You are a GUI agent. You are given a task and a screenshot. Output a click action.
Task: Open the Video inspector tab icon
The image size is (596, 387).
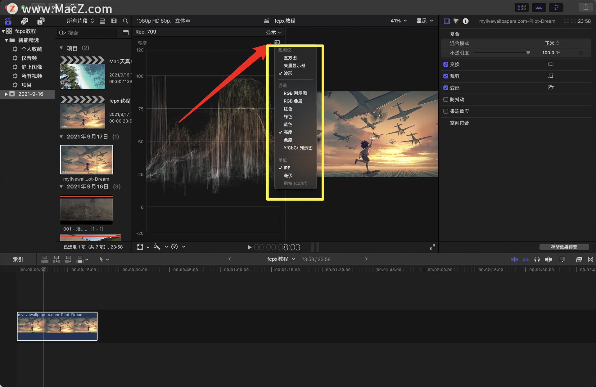(447, 21)
